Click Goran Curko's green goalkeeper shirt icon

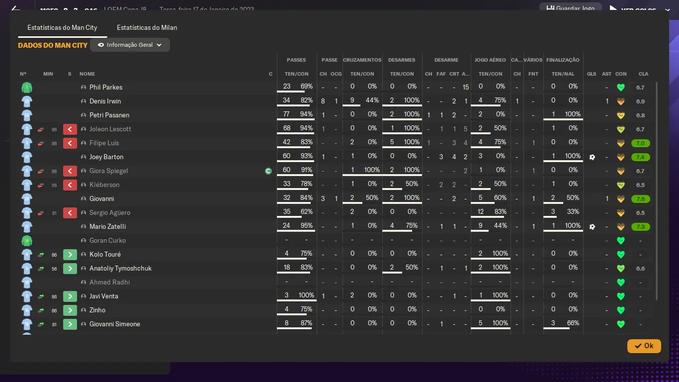click(27, 241)
